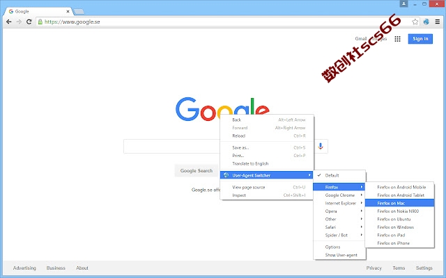Viewport: 446px width, 278px height.
Task: Click the browser Forward arrow button
Action: tap(19, 22)
